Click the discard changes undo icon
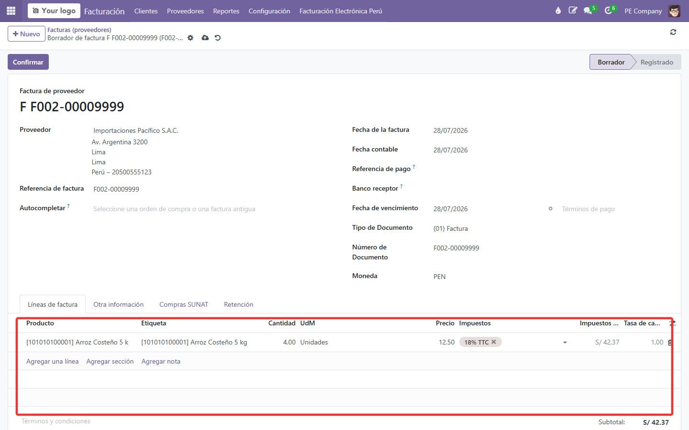Image resolution: width=689 pixels, height=430 pixels. pos(218,38)
